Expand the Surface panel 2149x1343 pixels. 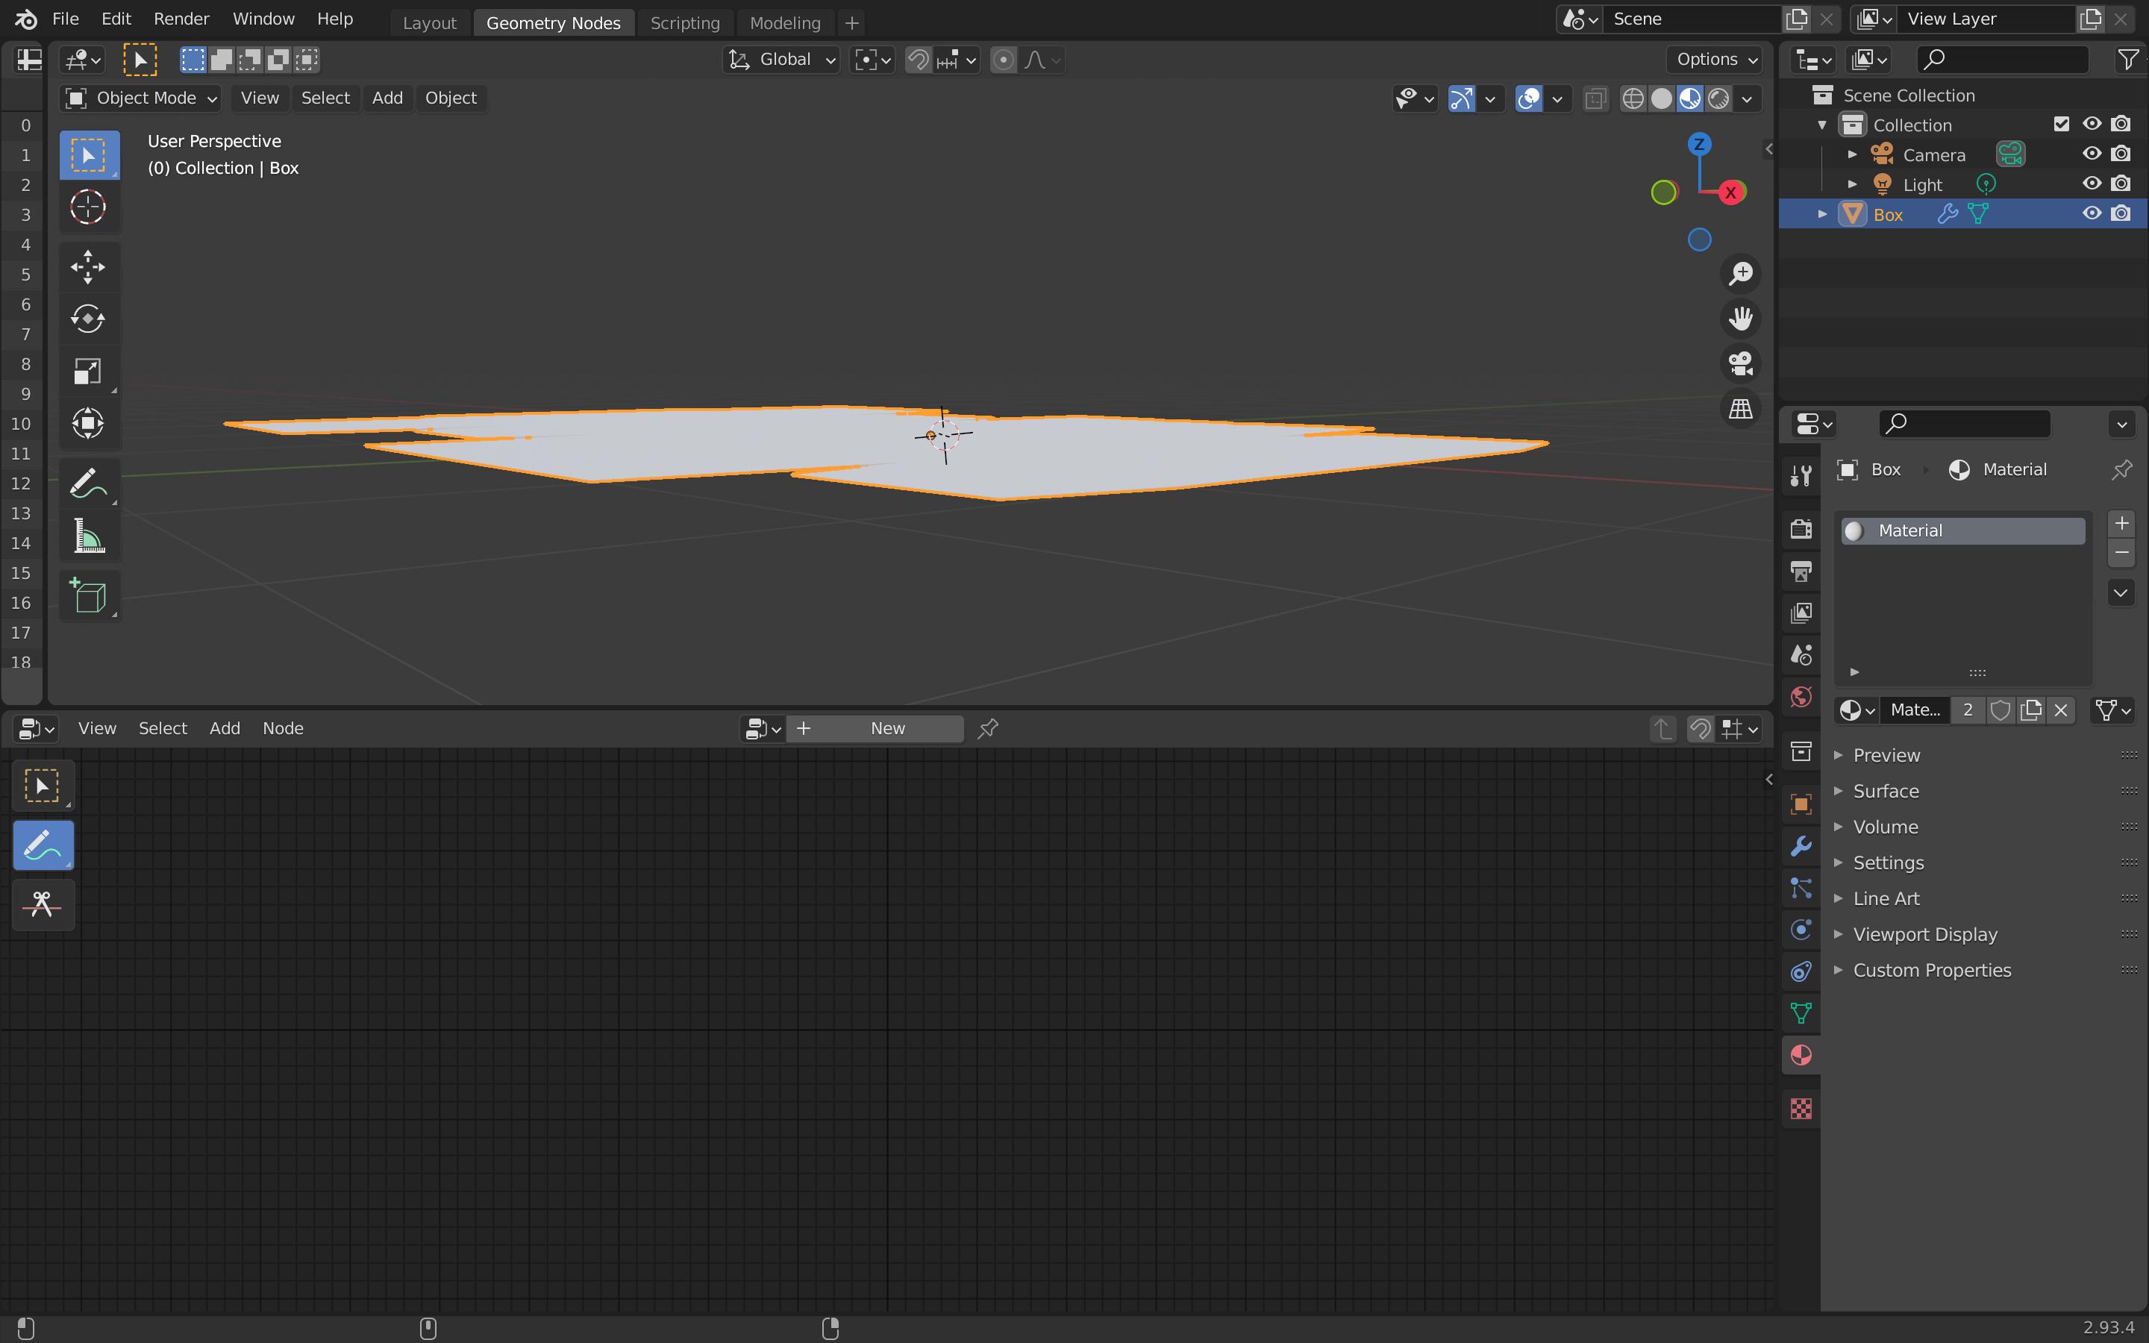1886,791
